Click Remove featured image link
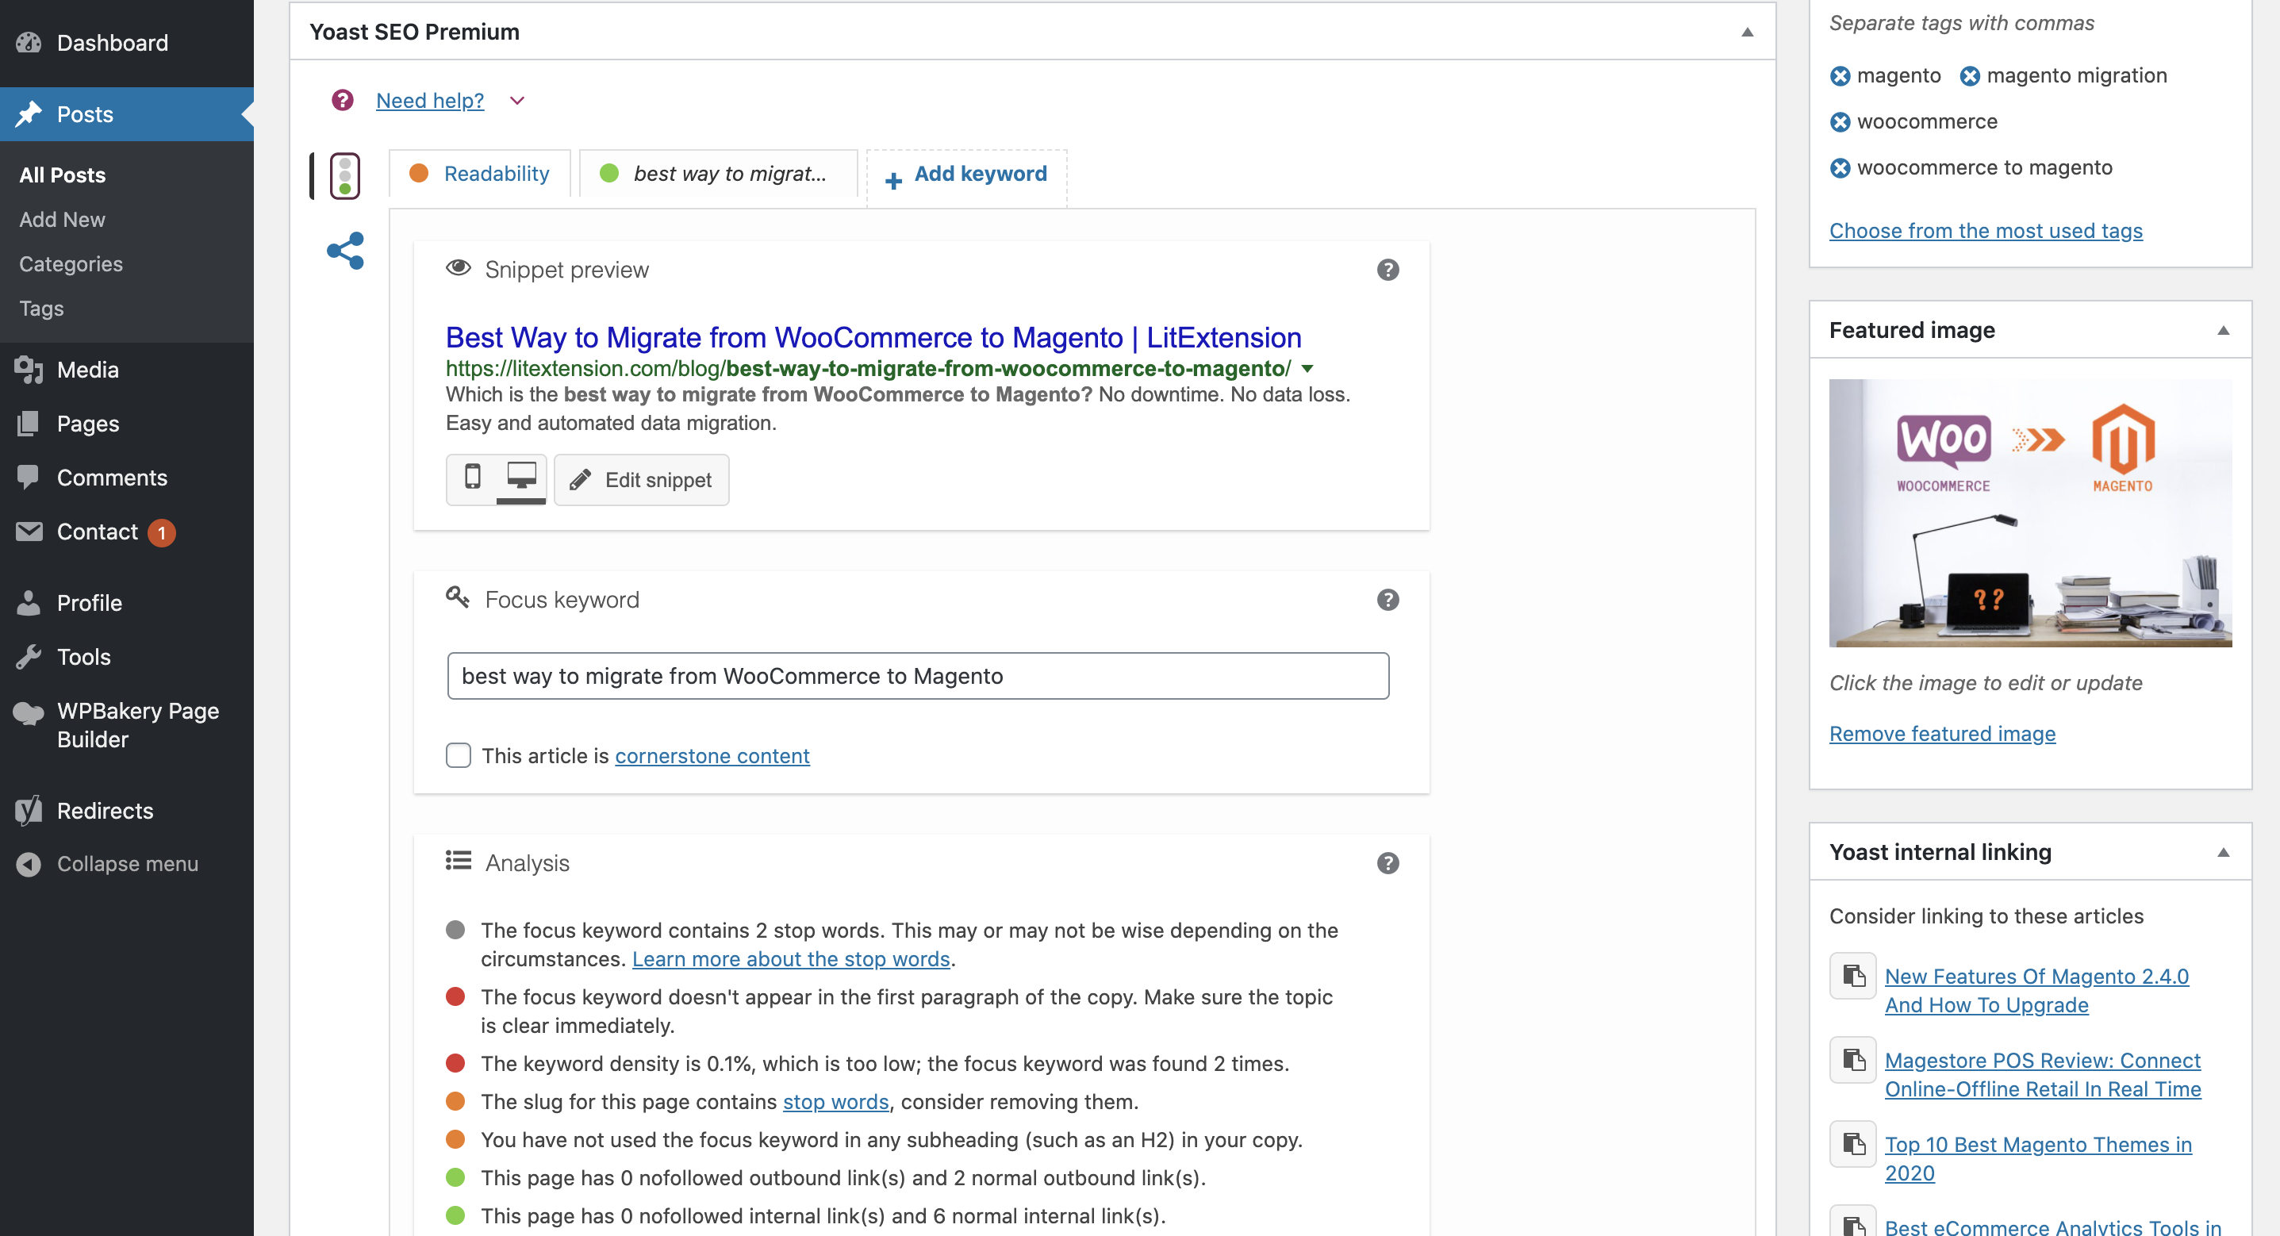The height and width of the screenshot is (1236, 2280). click(1942, 734)
